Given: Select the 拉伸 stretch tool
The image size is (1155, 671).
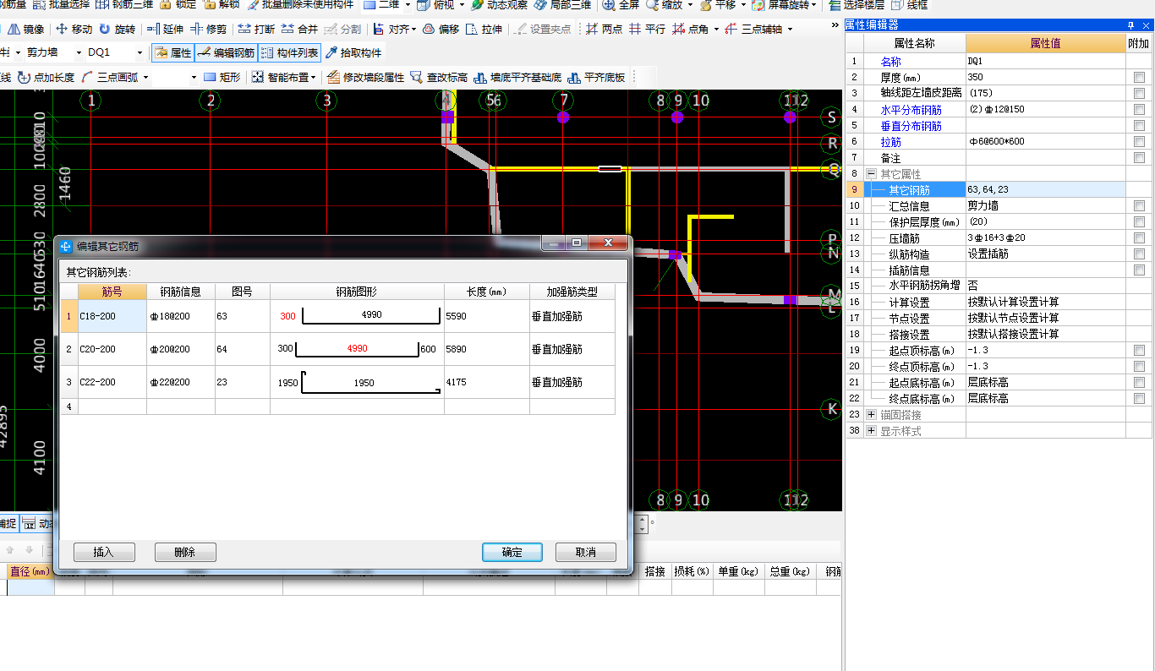Looking at the screenshot, I should tap(484, 29).
